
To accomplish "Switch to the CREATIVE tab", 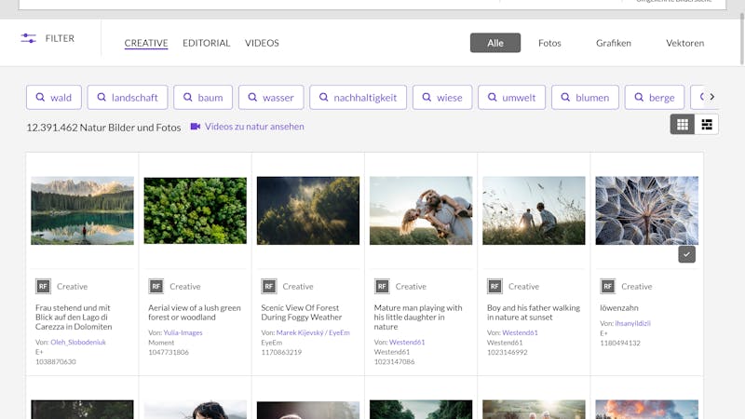I will tap(146, 43).
